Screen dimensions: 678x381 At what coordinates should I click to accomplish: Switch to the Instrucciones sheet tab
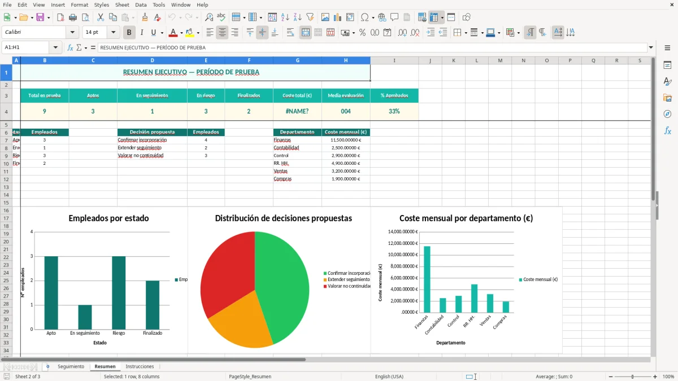(x=140, y=367)
